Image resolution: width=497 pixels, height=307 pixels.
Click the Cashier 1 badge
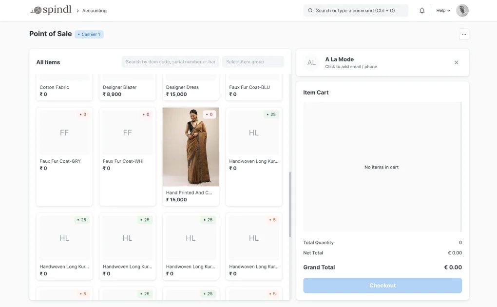pos(89,34)
